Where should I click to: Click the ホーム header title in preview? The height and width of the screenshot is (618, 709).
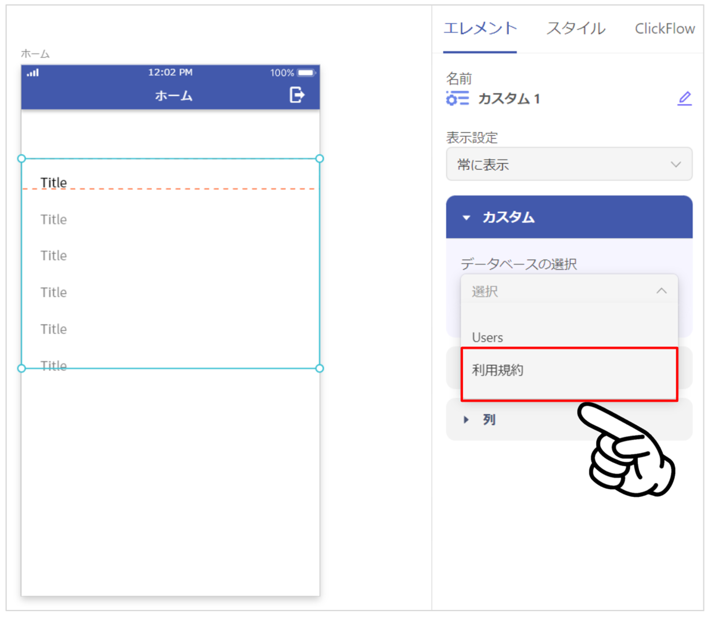click(x=174, y=95)
